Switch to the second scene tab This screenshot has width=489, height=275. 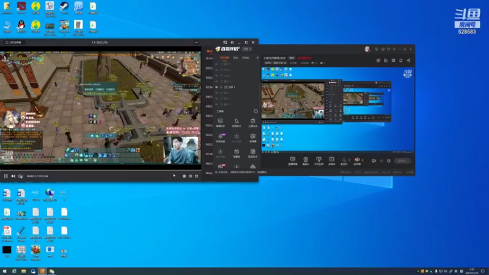pos(236,57)
